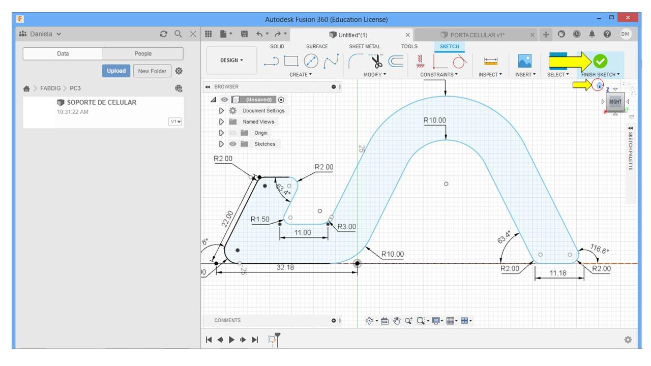
Task: Expand Document Settings in browser
Action: 222,111
